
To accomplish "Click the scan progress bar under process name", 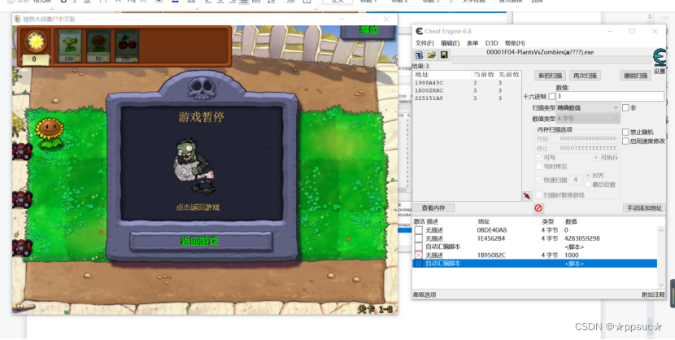I will (x=551, y=60).
